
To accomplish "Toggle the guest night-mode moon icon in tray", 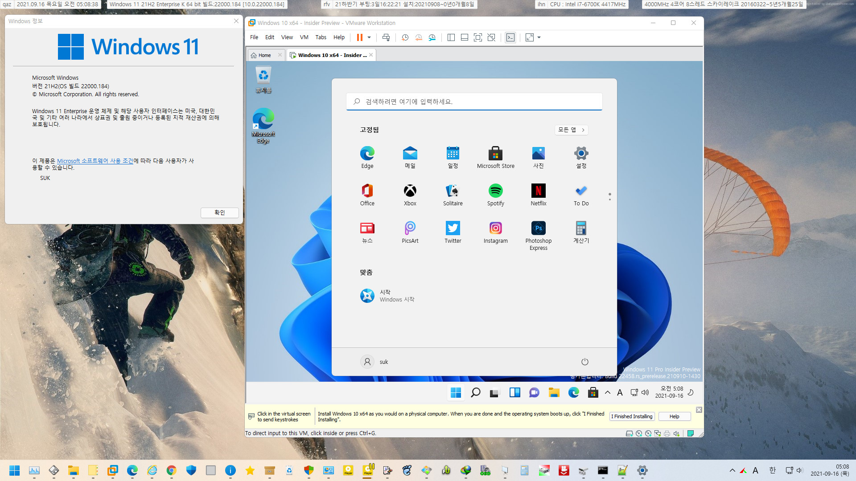I will pyautogui.click(x=691, y=392).
